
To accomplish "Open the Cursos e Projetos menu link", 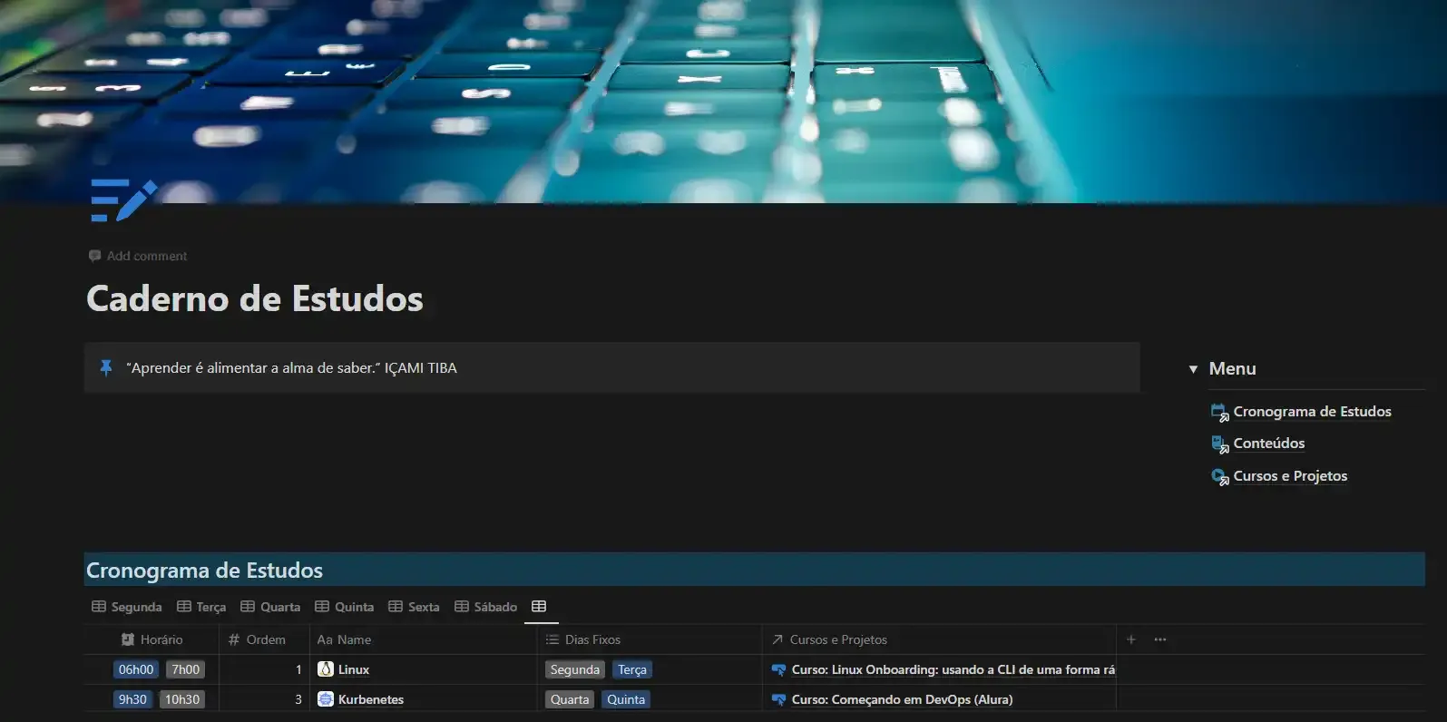I will click(1289, 476).
